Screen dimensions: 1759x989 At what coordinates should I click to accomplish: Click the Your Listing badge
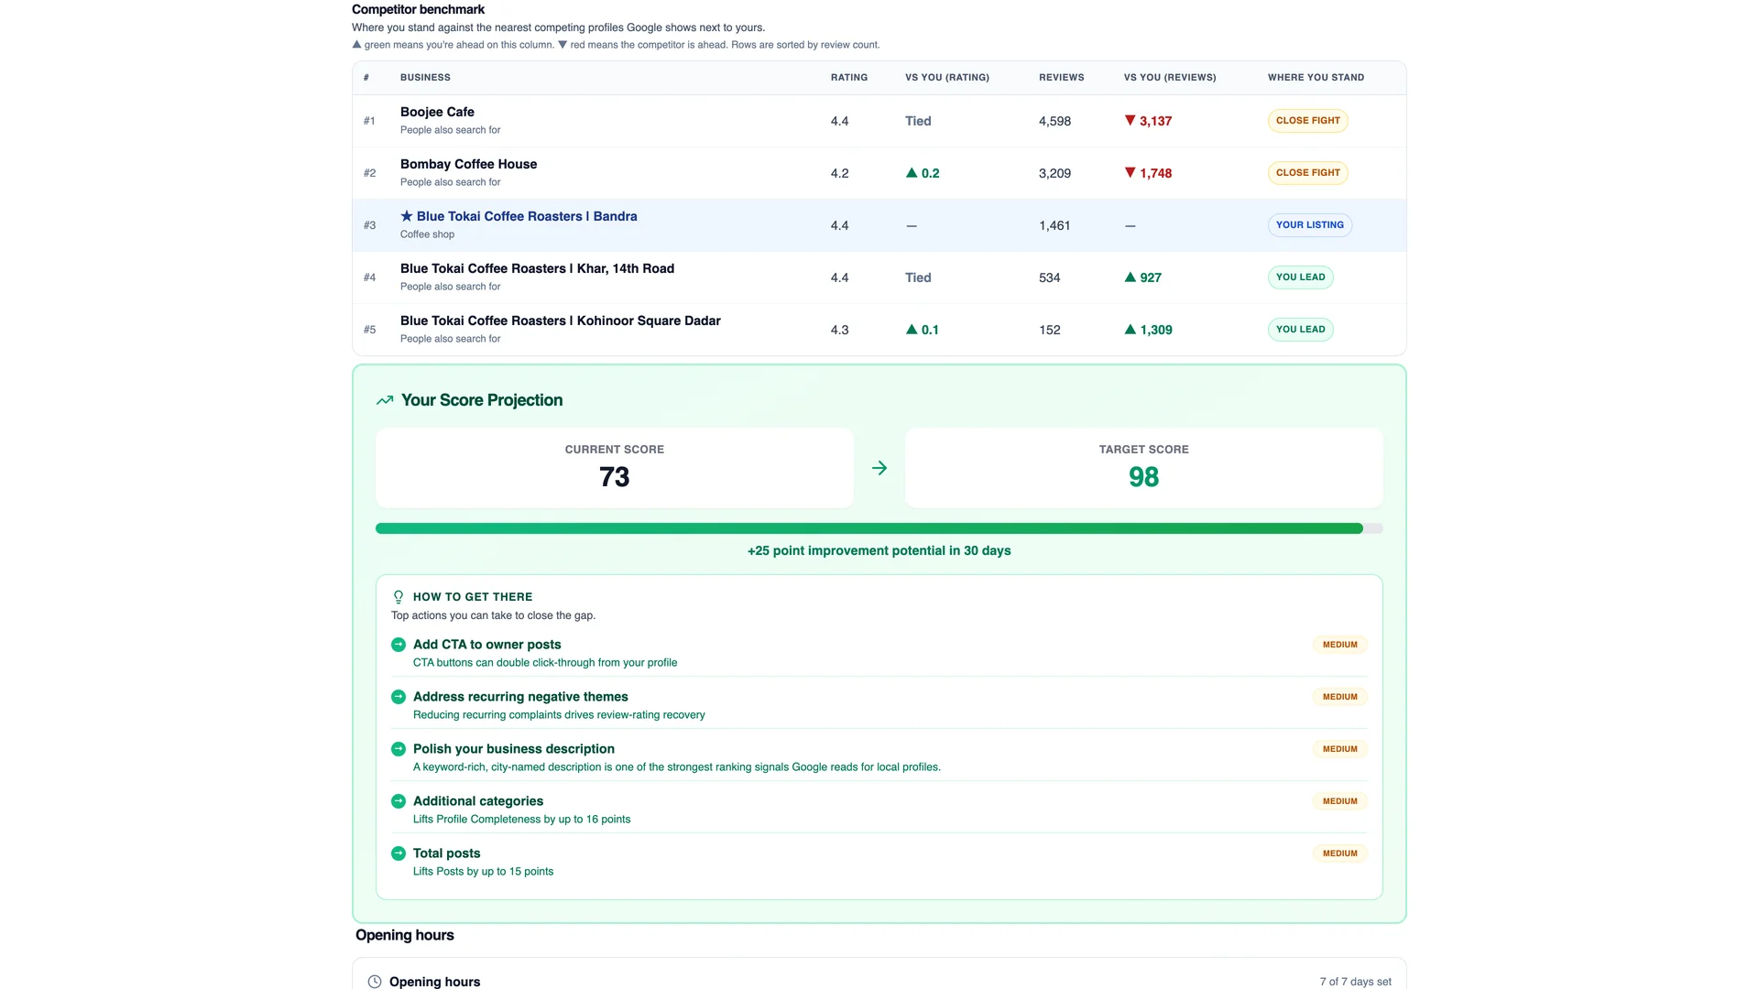(1309, 225)
